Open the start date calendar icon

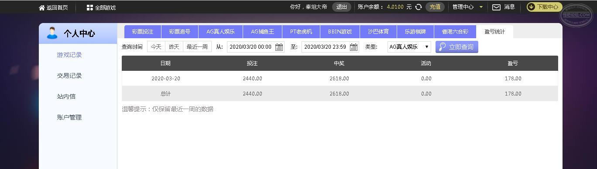click(x=279, y=47)
